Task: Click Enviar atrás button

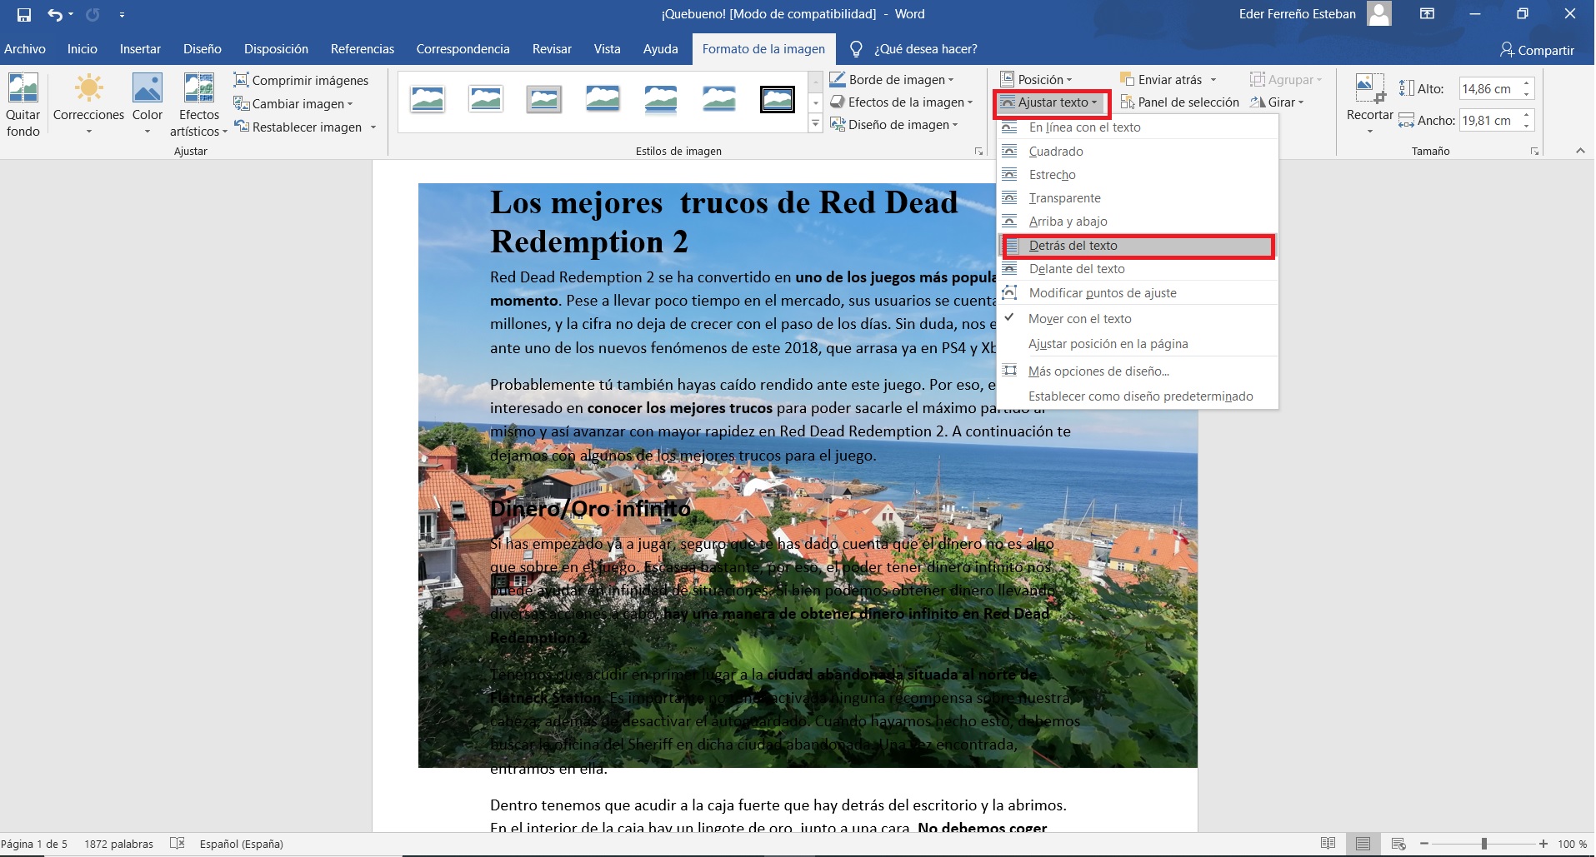Action: 1161,80
